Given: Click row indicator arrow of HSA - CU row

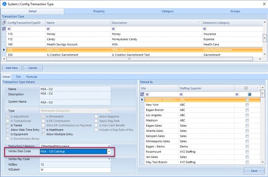Looking at the screenshot, I should [4, 49].
